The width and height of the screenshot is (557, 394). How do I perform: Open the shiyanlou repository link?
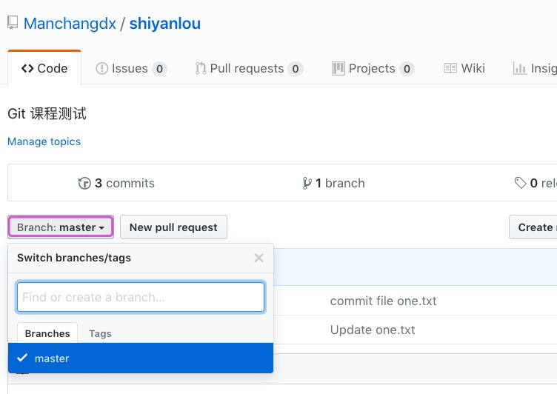pos(164,23)
